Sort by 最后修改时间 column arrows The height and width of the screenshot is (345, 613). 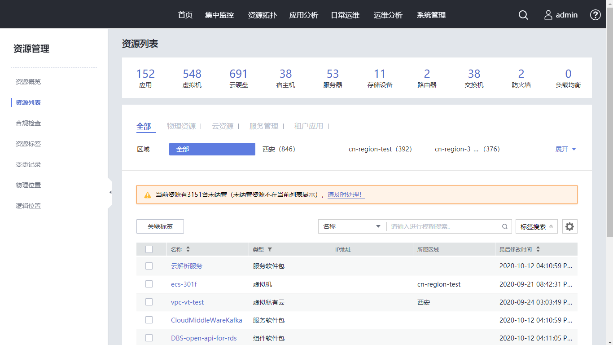(x=538, y=249)
